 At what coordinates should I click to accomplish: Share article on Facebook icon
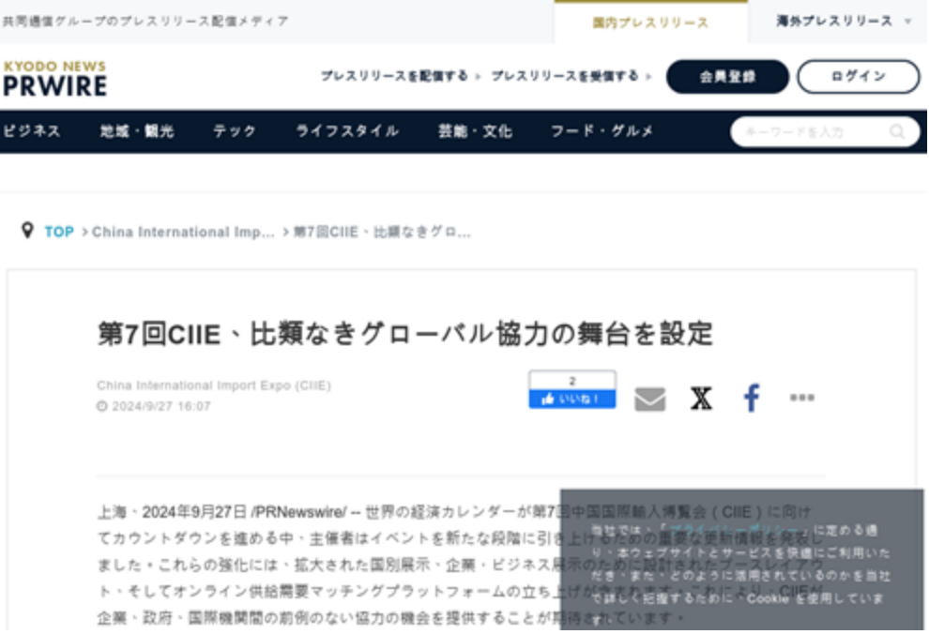[752, 398]
